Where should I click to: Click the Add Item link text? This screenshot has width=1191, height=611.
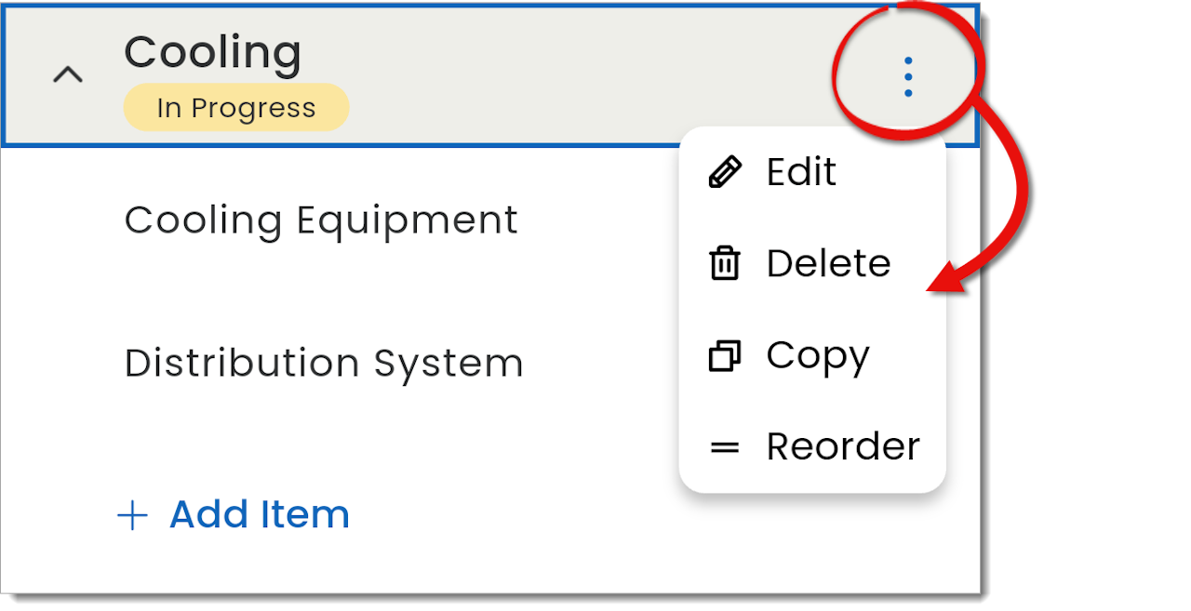(x=259, y=515)
